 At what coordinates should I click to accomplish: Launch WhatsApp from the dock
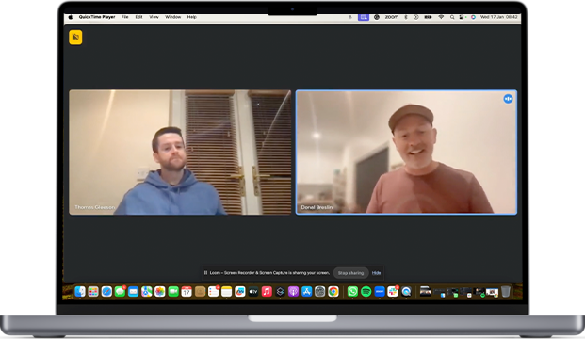coord(352,292)
